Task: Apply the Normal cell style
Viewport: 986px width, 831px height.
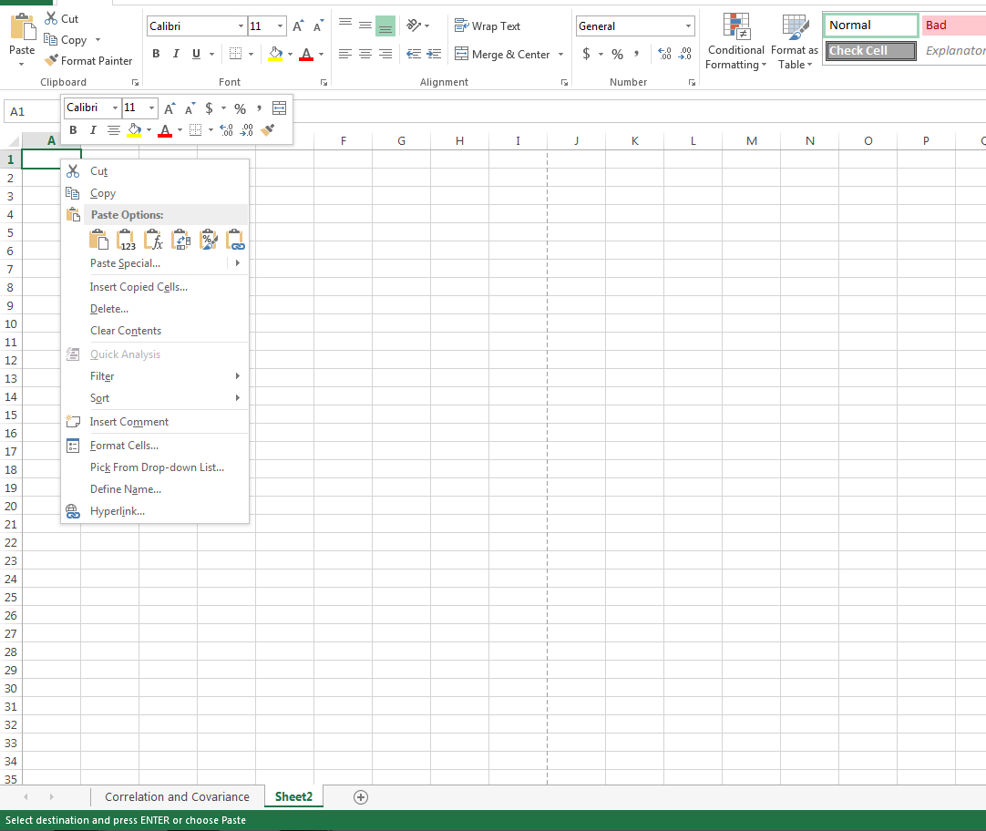Action: 870,26
